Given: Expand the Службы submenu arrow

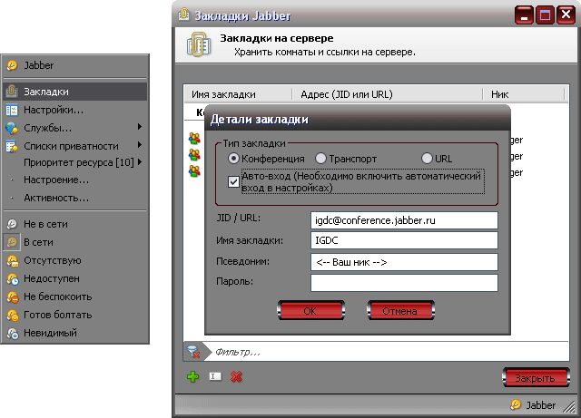Looking at the screenshot, I should click(140, 127).
